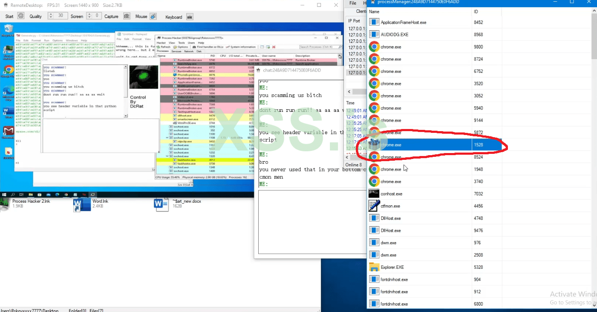This screenshot has height=312, width=597.
Task: Select Explorer.EXE folder icon in processManager
Action: (x=374, y=267)
